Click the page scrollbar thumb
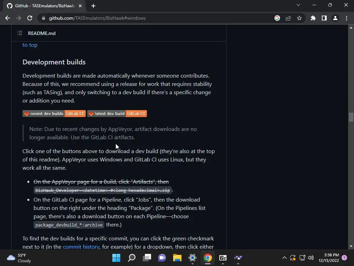 [x=351, y=117]
